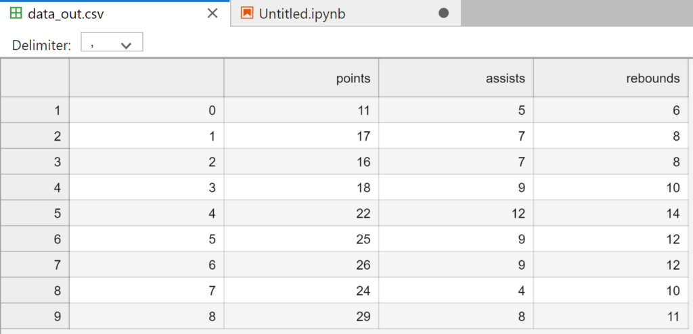This screenshot has height=334, width=693.
Task: Click the top-left corner header cell
Action: point(35,78)
